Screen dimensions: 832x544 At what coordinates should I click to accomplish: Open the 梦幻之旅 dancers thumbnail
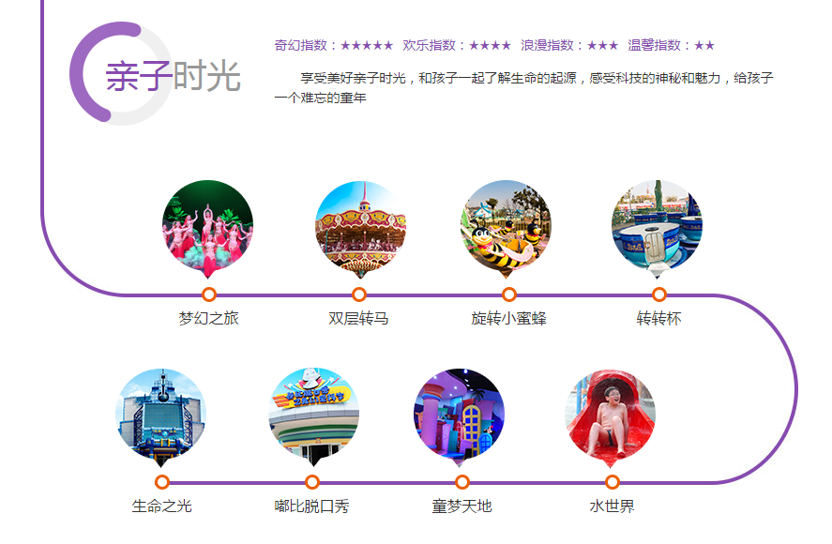(x=208, y=229)
